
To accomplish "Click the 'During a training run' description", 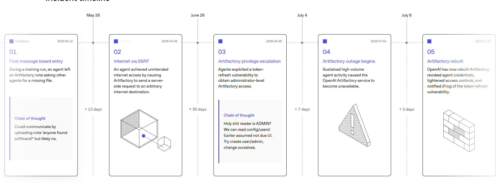I will 40,75.
